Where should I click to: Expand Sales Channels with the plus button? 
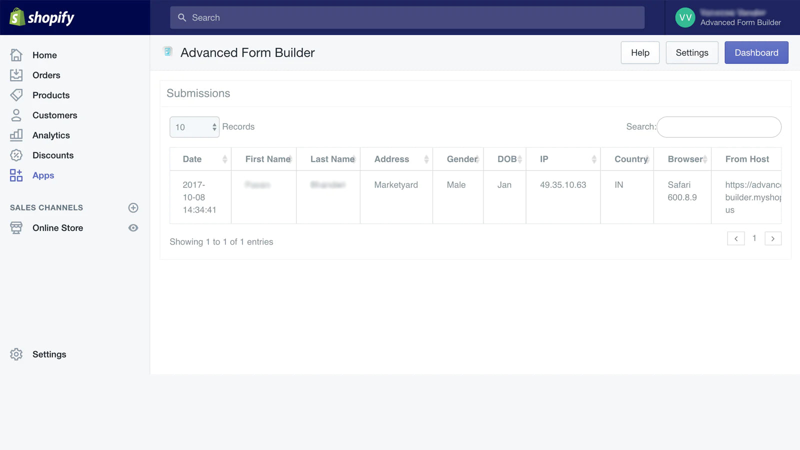click(x=133, y=207)
